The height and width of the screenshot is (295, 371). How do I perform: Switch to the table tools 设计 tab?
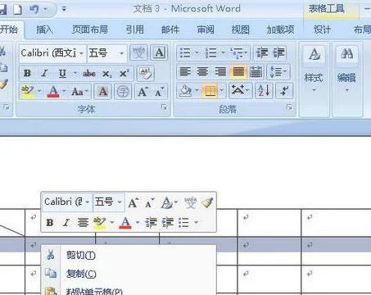click(x=322, y=29)
